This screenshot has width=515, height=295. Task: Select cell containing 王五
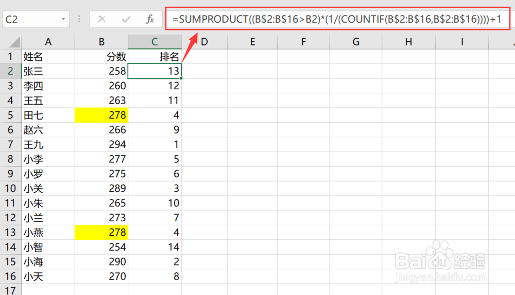pyautogui.click(x=48, y=101)
